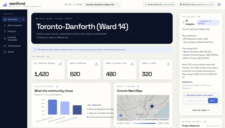
Task: Click the 320 Parks & Trees value
Action: [x=147, y=74]
